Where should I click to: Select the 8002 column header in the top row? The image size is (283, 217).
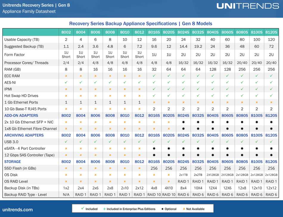(x=66, y=32)
